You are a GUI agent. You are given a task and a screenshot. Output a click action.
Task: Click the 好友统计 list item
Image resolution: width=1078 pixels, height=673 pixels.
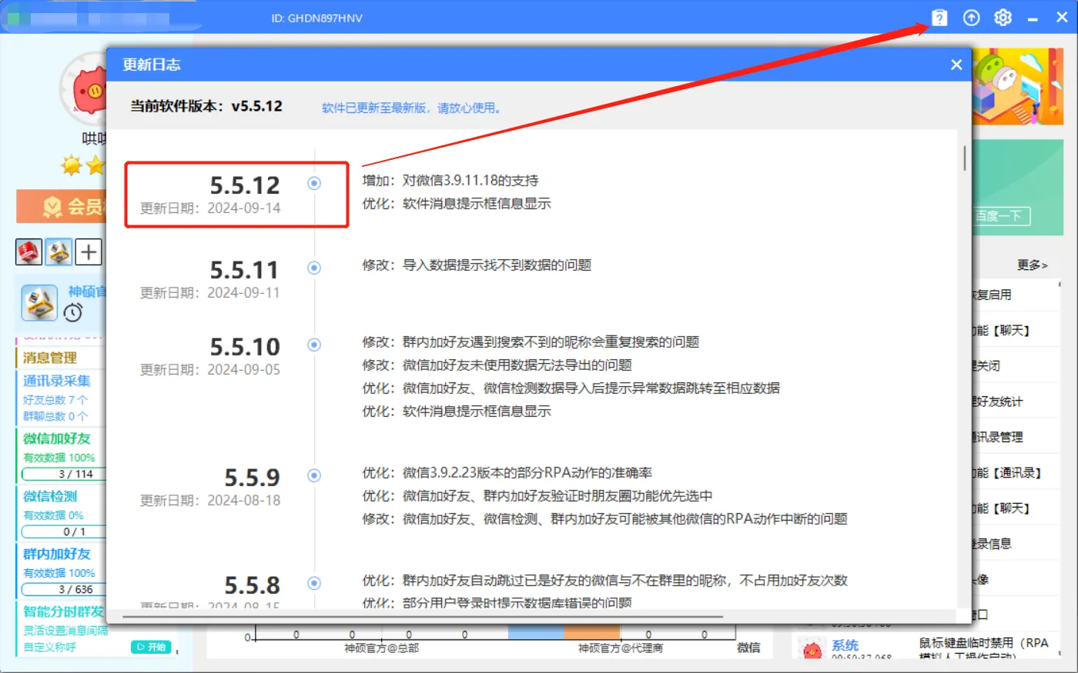click(x=999, y=401)
